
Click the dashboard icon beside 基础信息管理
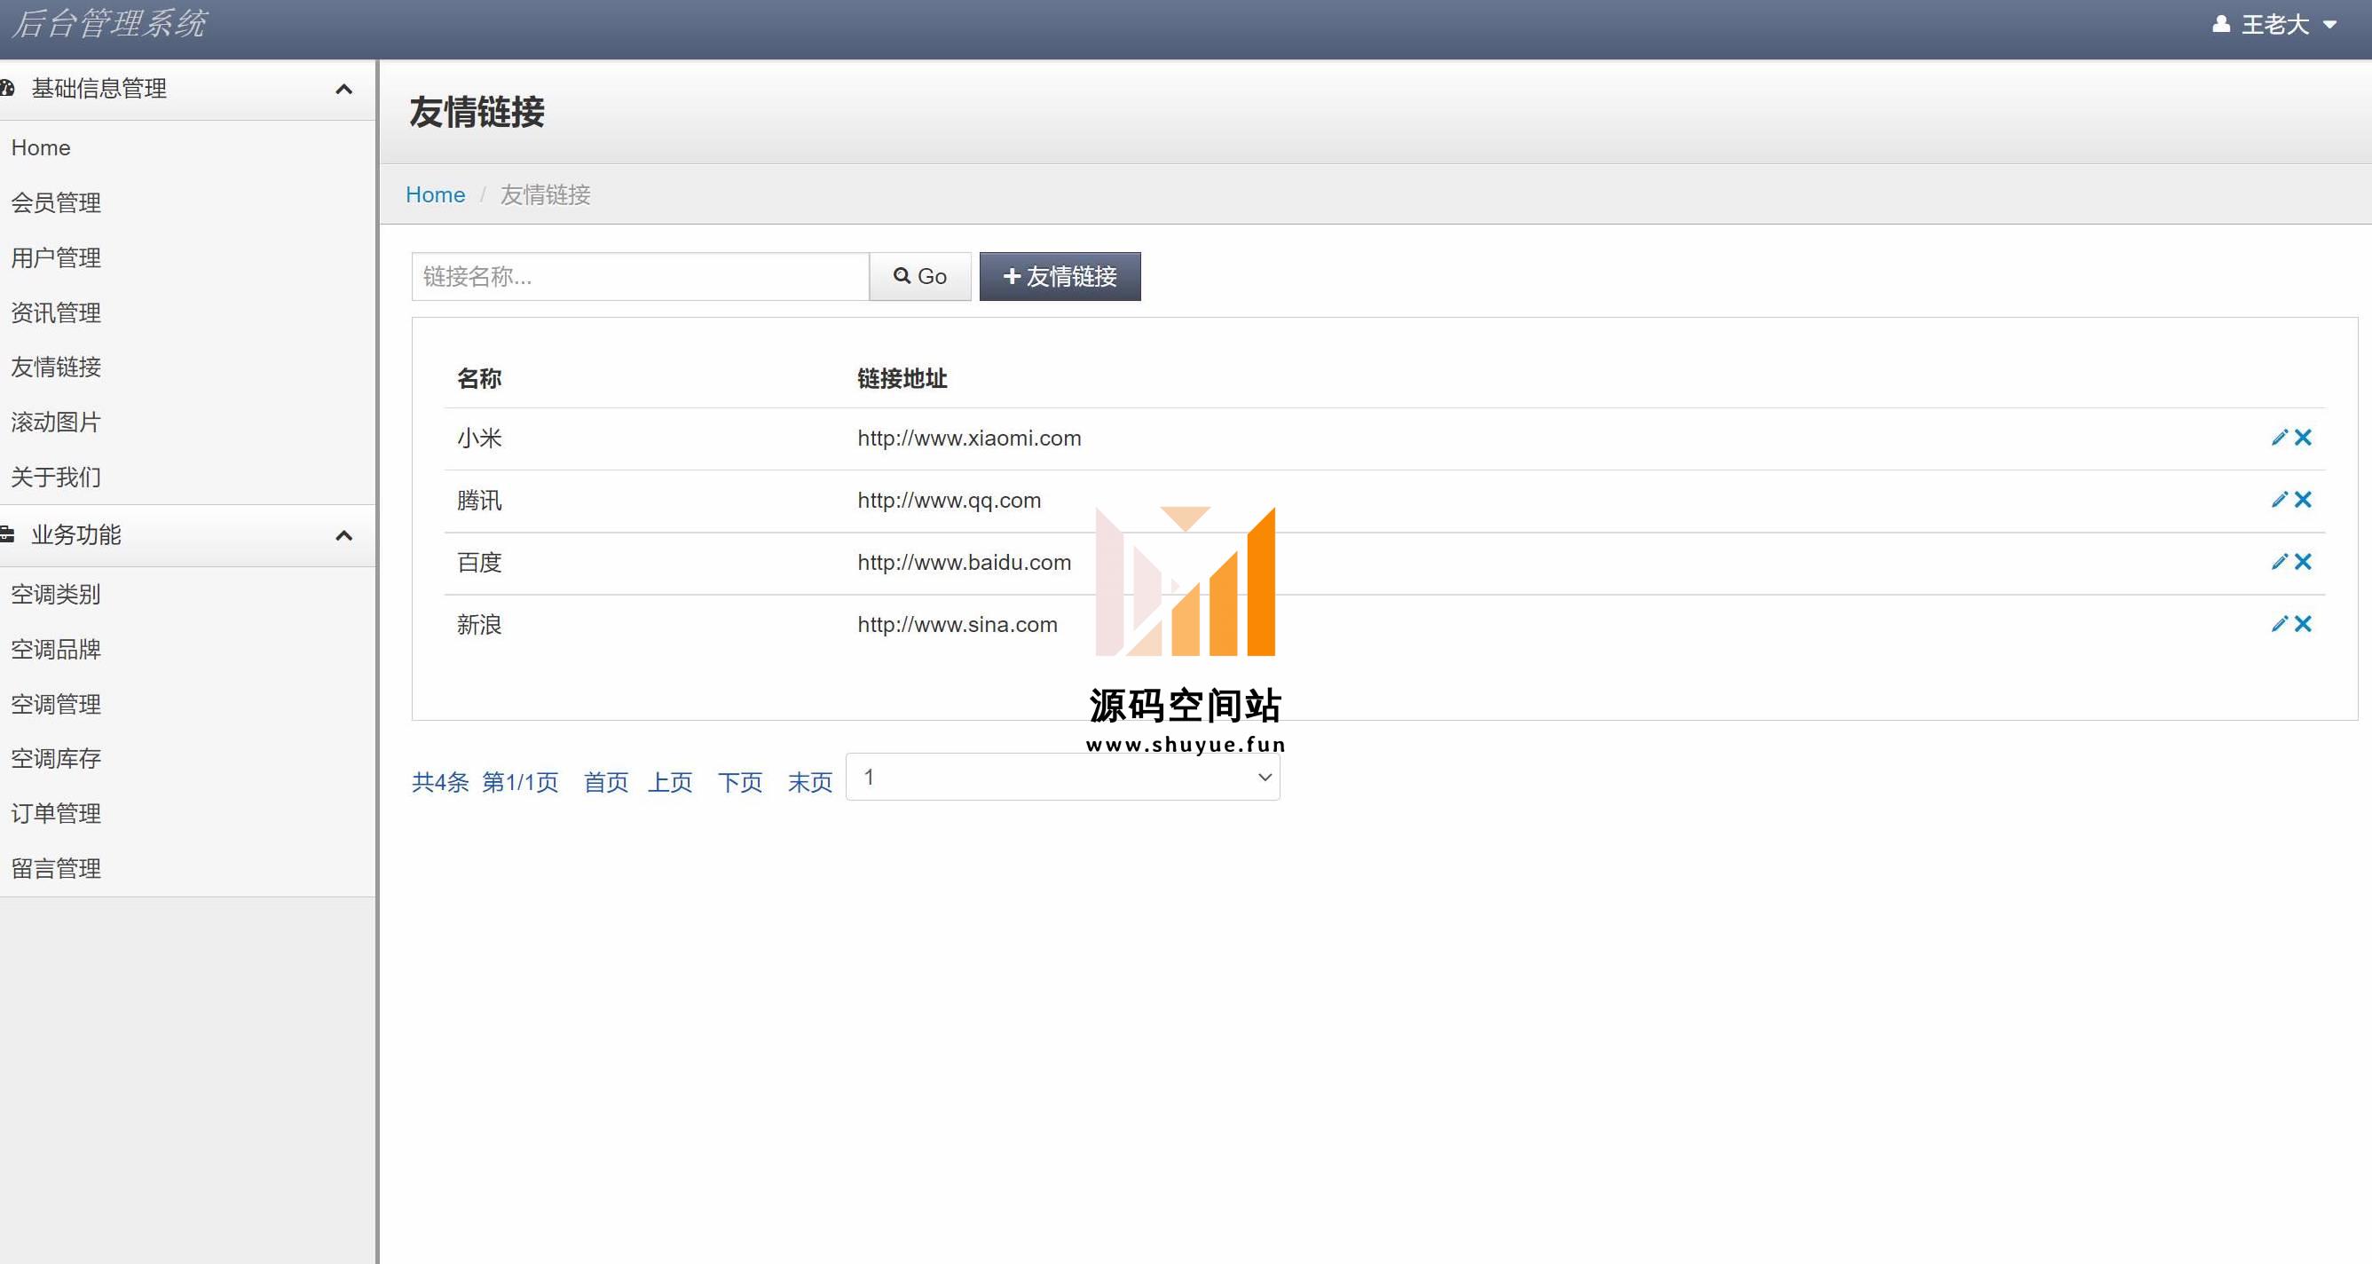[6, 89]
